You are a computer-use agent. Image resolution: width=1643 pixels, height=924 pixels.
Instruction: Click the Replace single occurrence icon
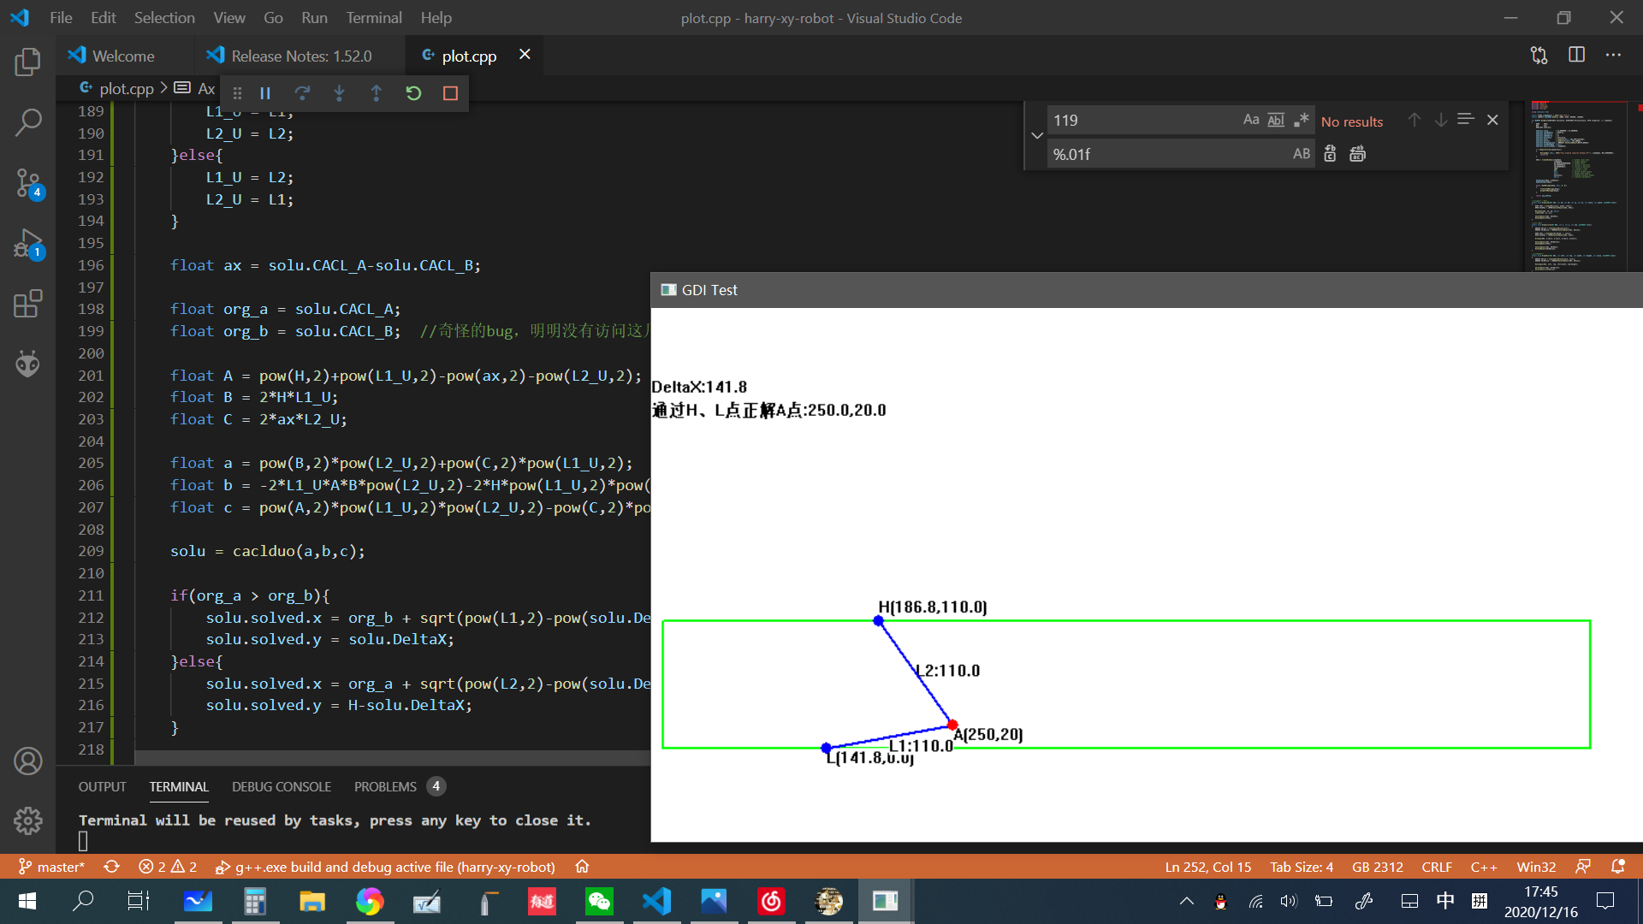click(1330, 154)
